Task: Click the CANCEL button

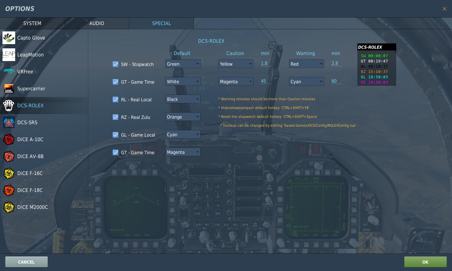Action: (26, 262)
